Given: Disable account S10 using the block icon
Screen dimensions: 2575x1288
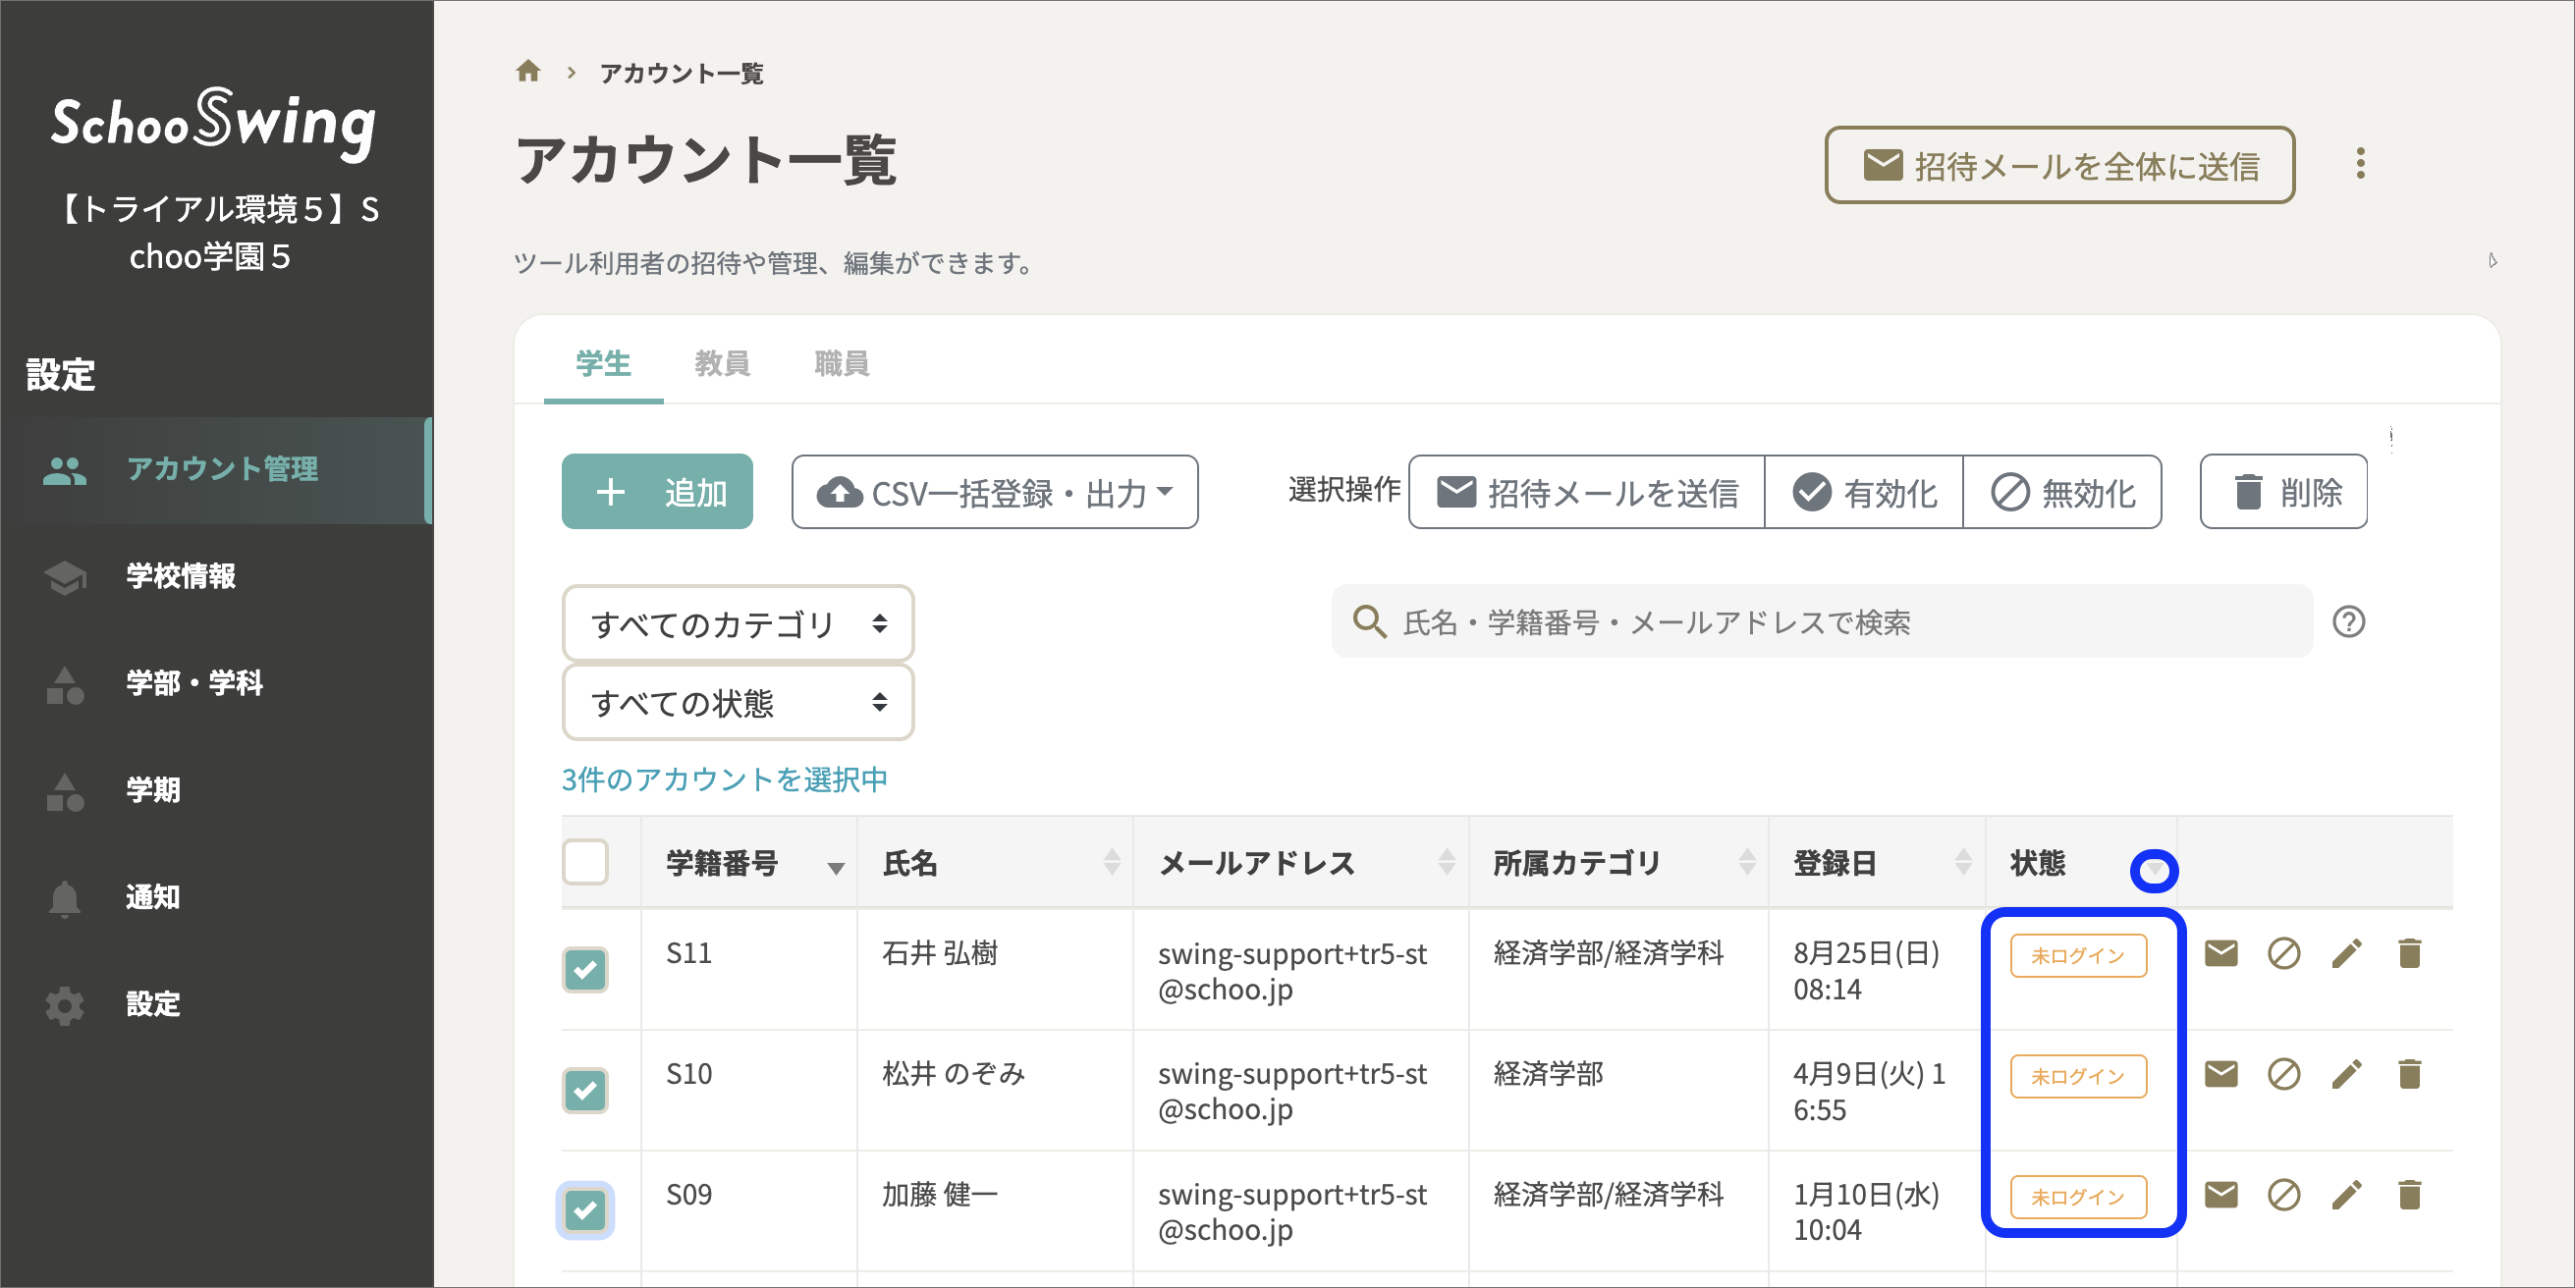Looking at the screenshot, I should coord(2283,1075).
